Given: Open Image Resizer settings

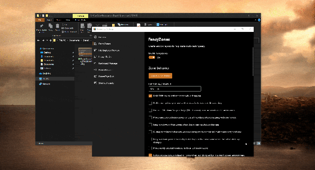Looking at the screenshot, I should (x=105, y=56).
